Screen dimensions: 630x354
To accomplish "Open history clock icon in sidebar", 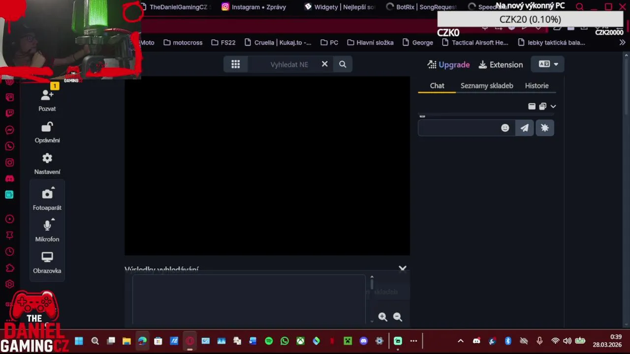I will point(9,251).
